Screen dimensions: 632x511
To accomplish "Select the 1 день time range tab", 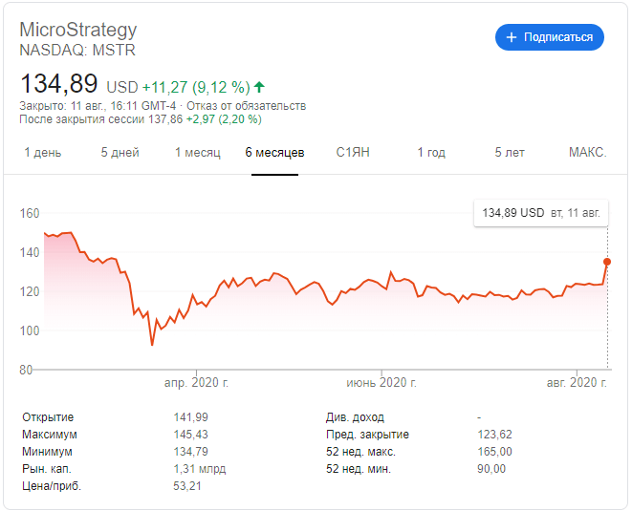I will click(43, 153).
